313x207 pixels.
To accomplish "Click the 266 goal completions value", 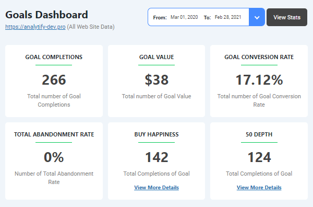I will coord(54,79).
